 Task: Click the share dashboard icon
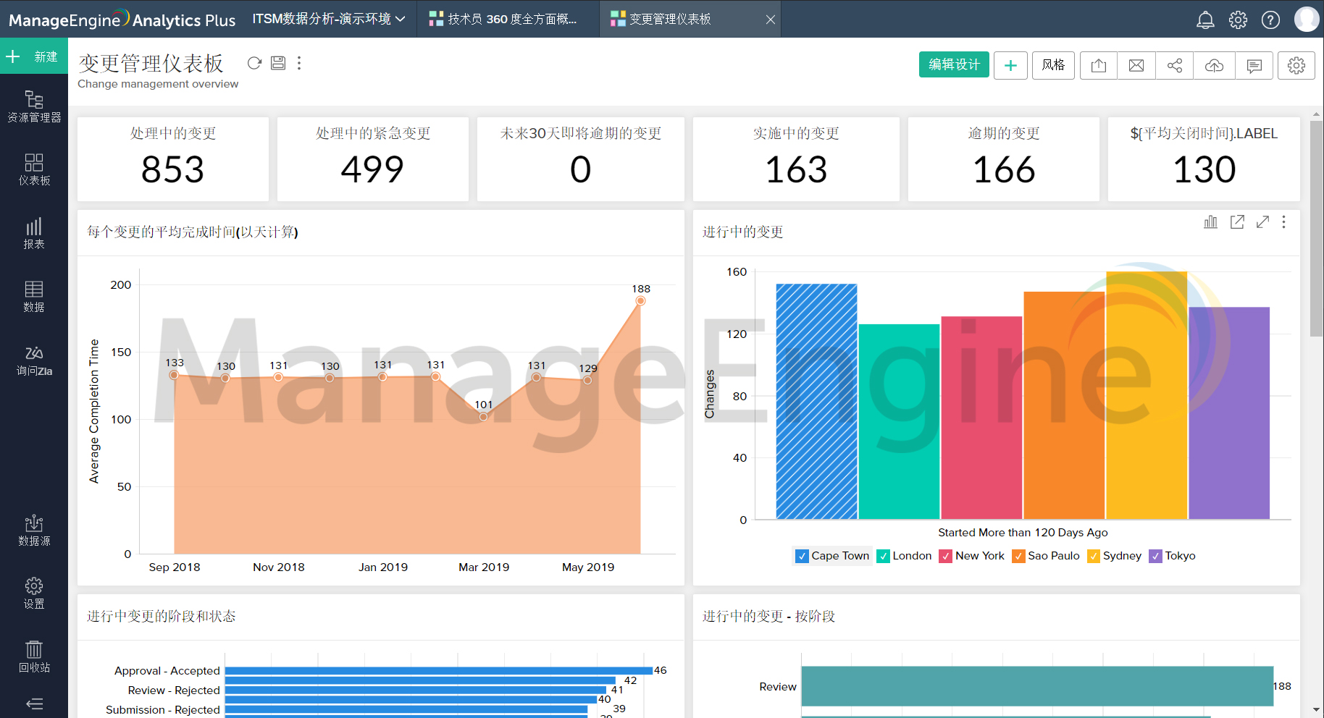[1174, 65]
